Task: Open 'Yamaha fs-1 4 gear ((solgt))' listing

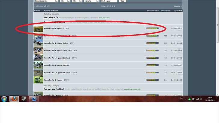Action: tap(60, 58)
